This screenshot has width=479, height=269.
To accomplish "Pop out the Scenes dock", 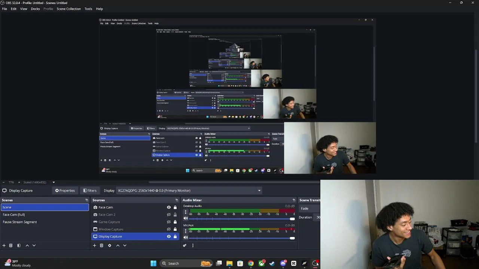I will [x=86, y=200].
